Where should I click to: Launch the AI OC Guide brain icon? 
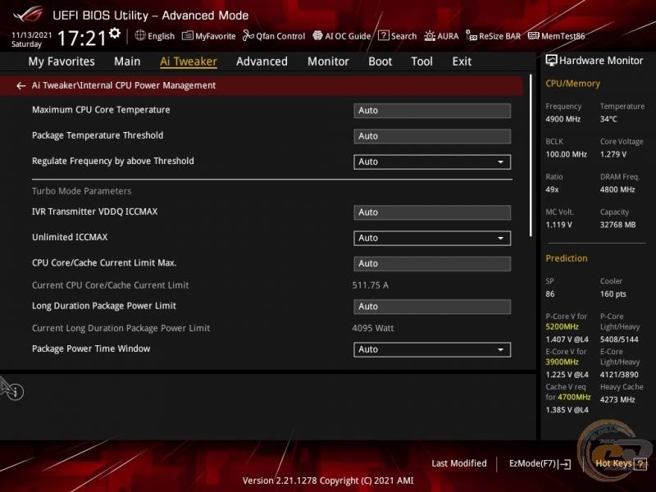317,35
